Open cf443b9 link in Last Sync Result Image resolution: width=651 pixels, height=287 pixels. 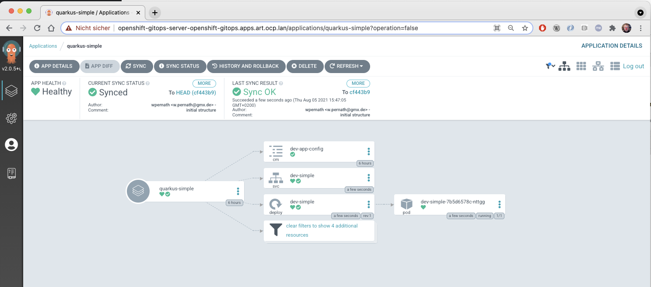coord(360,92)
